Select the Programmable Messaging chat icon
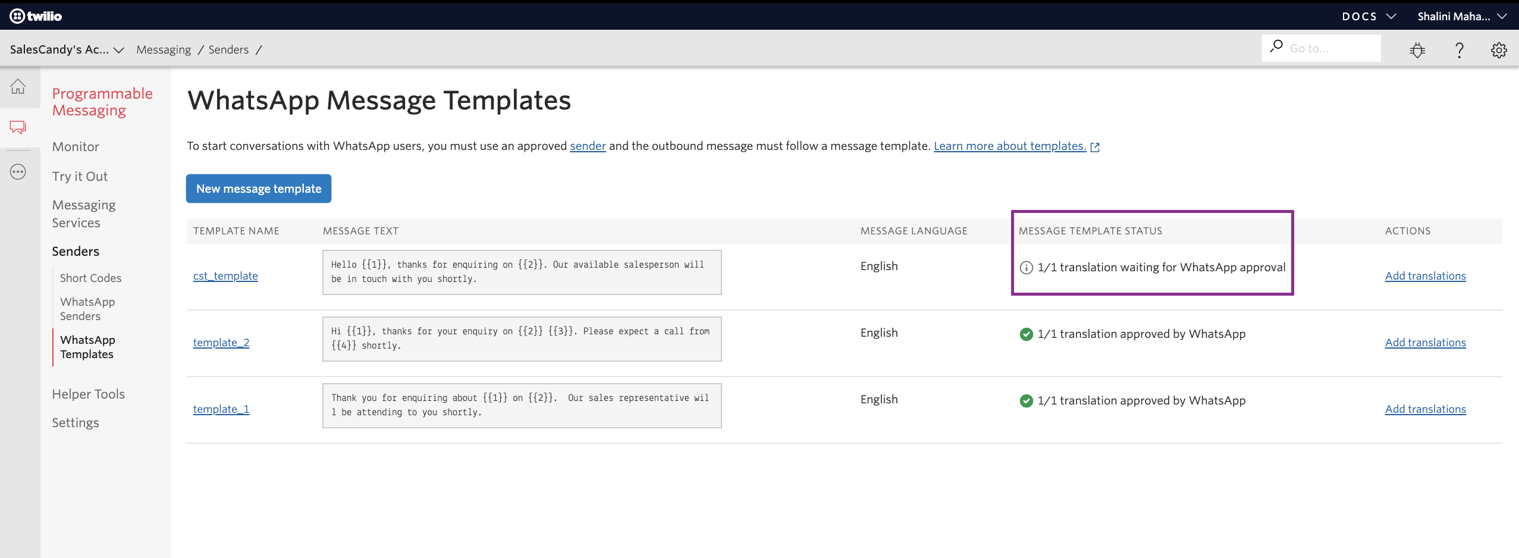The image size is (1519, 558). click(x=18, y=127)
